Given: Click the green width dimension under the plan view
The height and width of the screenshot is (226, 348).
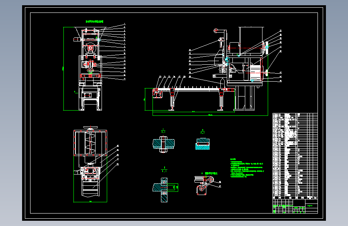Looking at the screenshot, I should pyautogui.click(x=90, y=202).
